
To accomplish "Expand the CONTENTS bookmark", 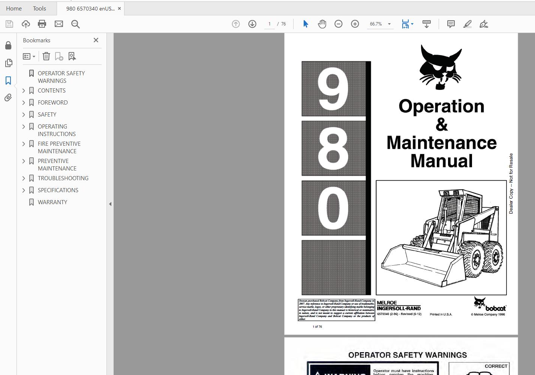I will point(24,91).
